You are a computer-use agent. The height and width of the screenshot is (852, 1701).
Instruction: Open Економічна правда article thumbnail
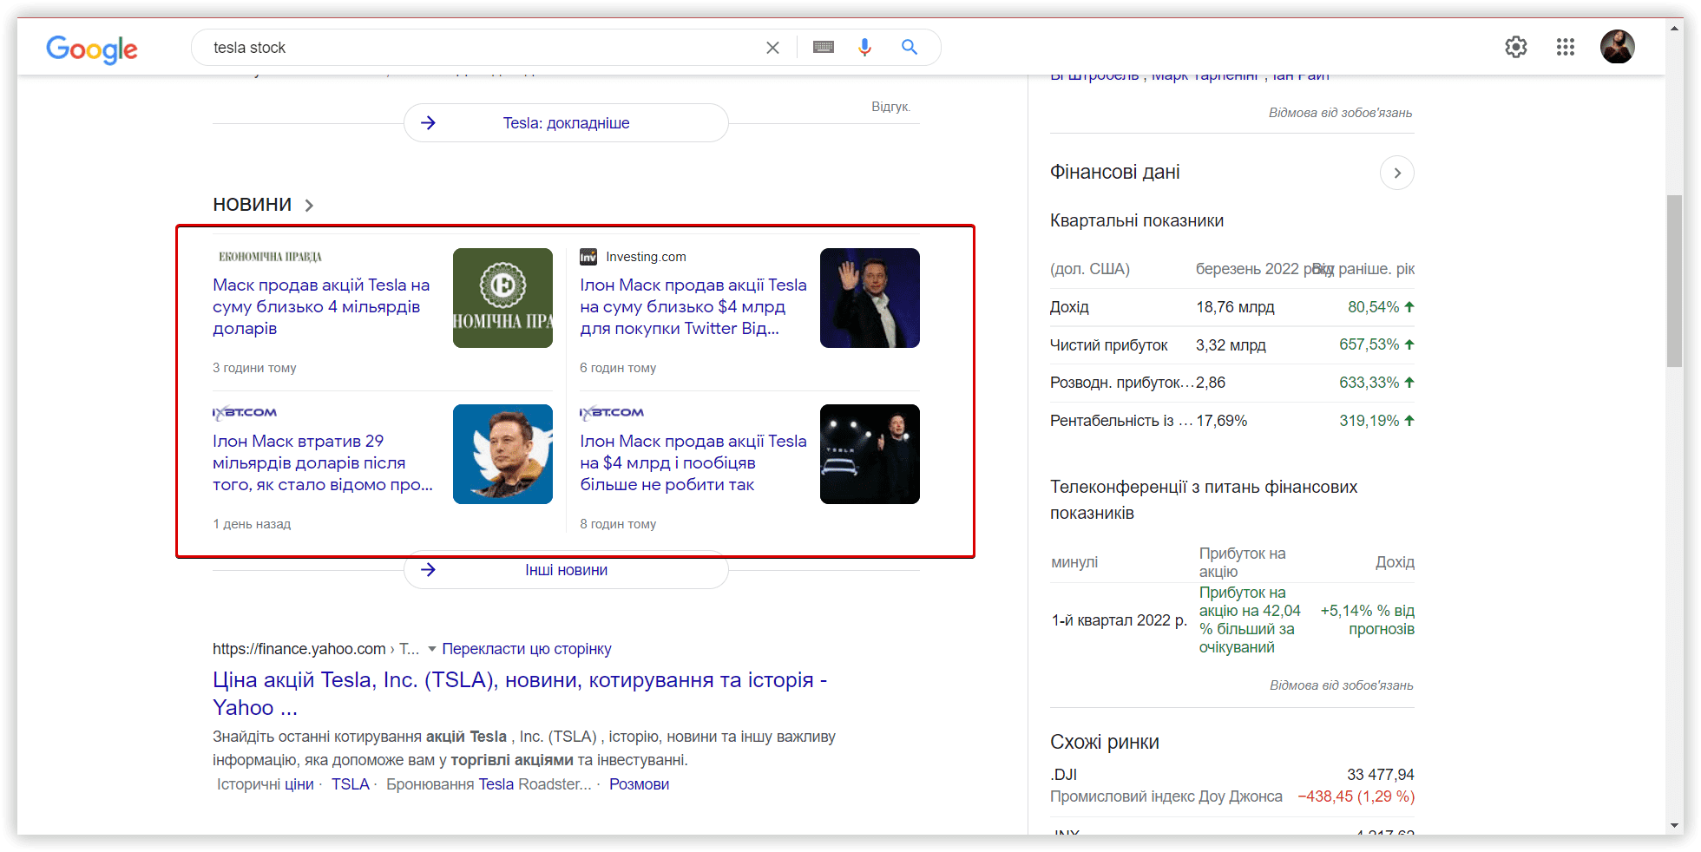[x=502, y=298]
